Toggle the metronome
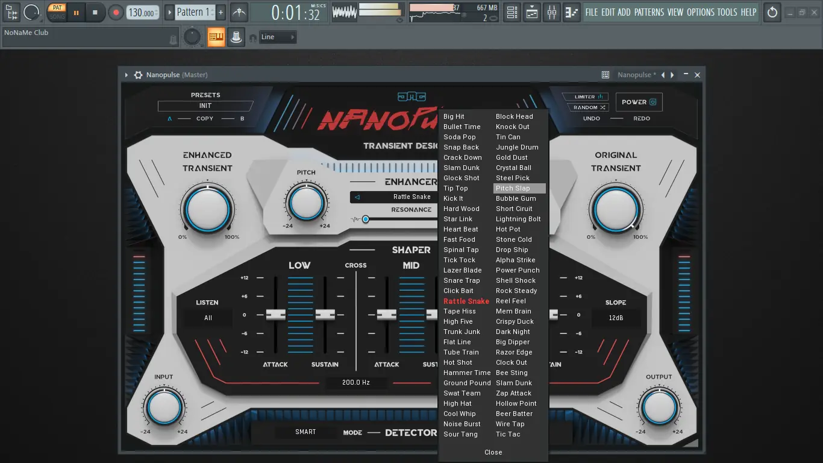 coord(239,12)
